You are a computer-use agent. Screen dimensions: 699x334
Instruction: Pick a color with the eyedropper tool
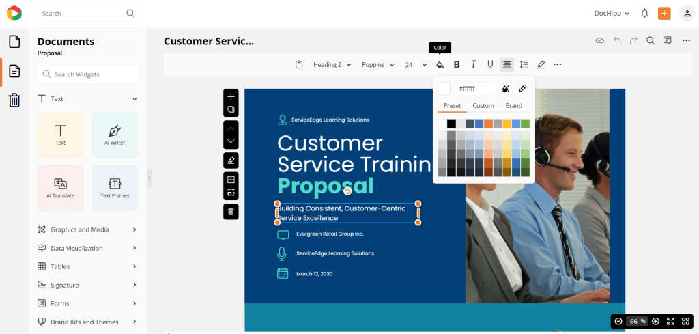[x=522, y=89]
